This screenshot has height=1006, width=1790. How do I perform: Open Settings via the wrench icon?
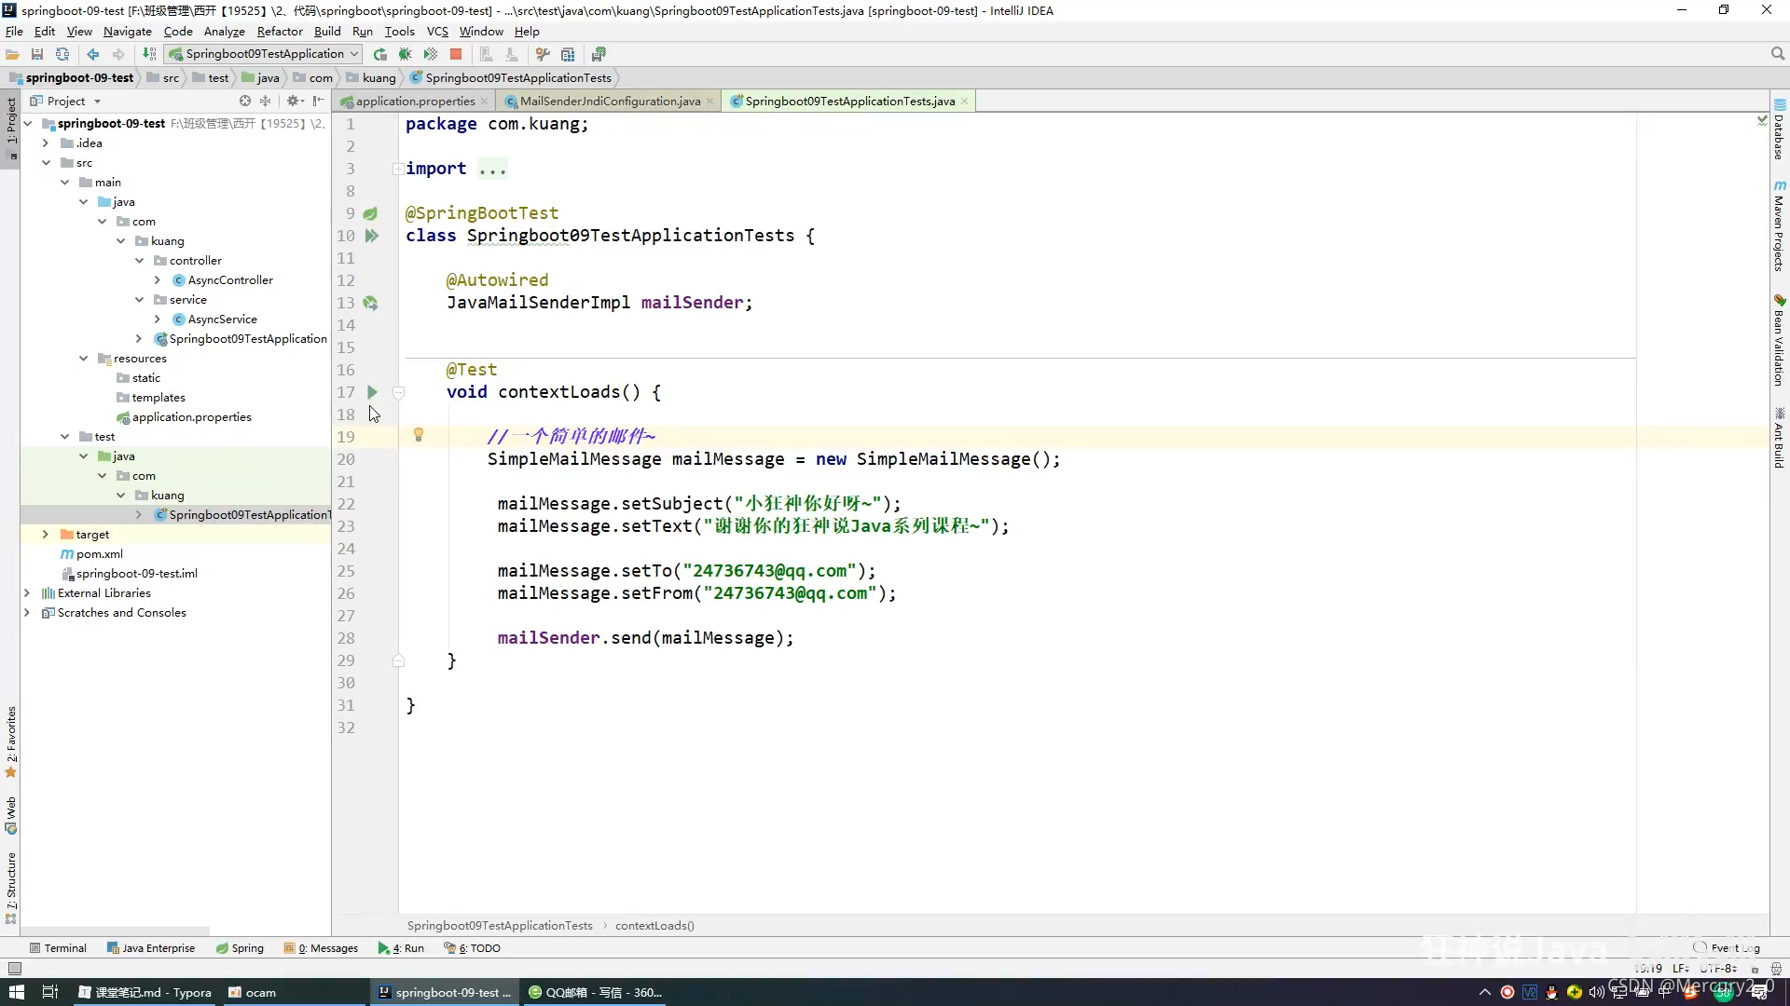pos(543,54)
